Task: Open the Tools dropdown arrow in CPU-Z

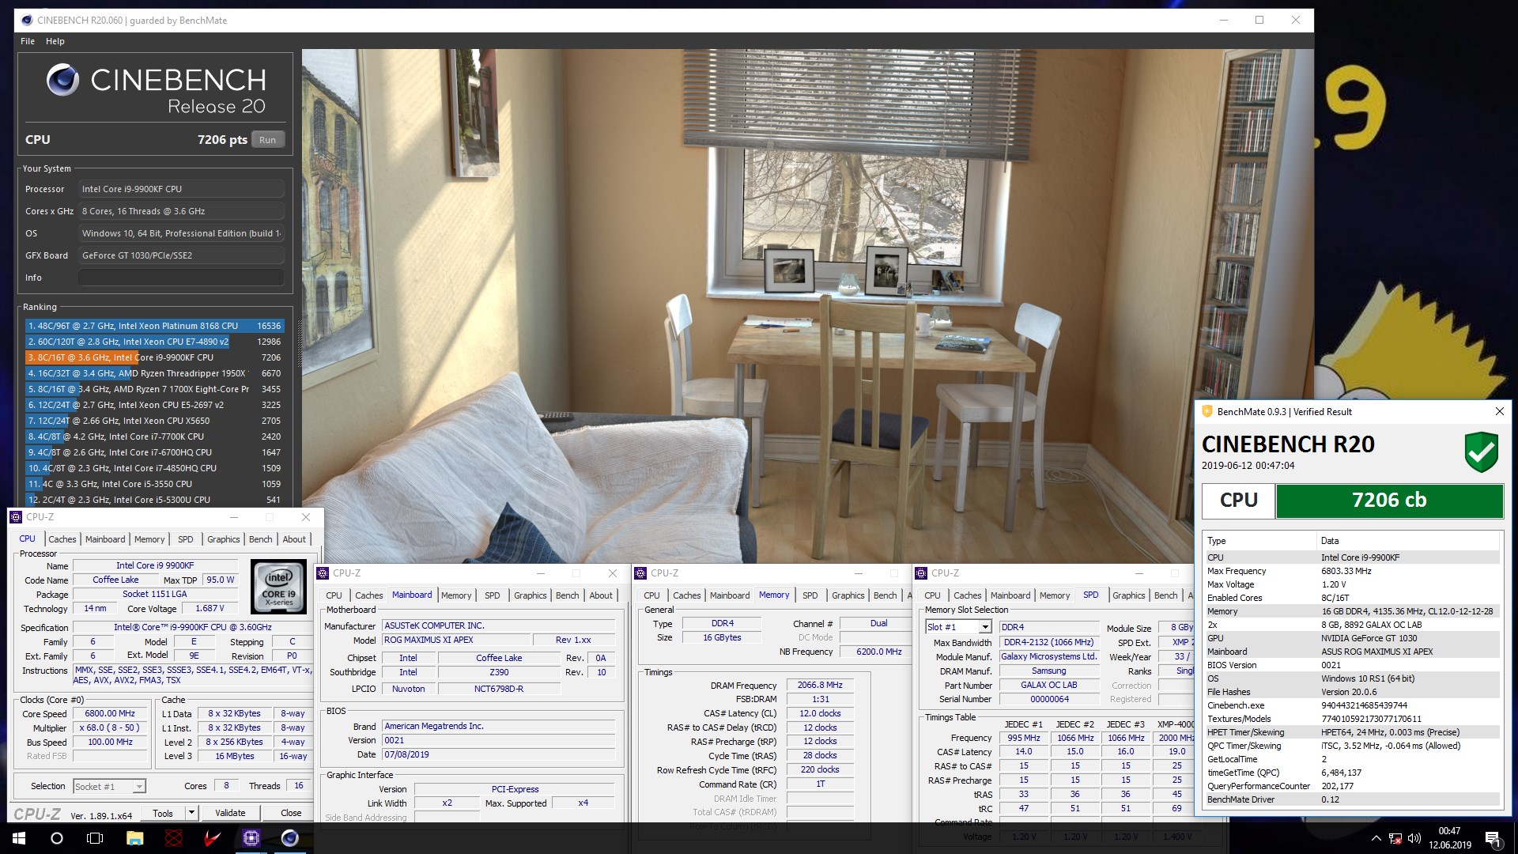Action: click(191, 813)
